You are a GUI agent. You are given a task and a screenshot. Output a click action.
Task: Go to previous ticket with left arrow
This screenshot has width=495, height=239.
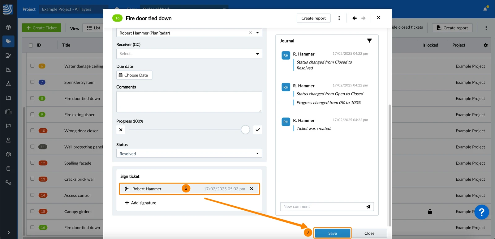(355, 18)
